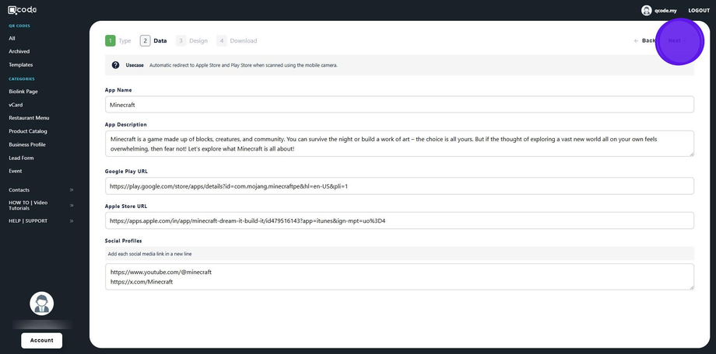Open Templates from the sidebar
The height and width of the screenshot is (354, 716).
(21, 64)
